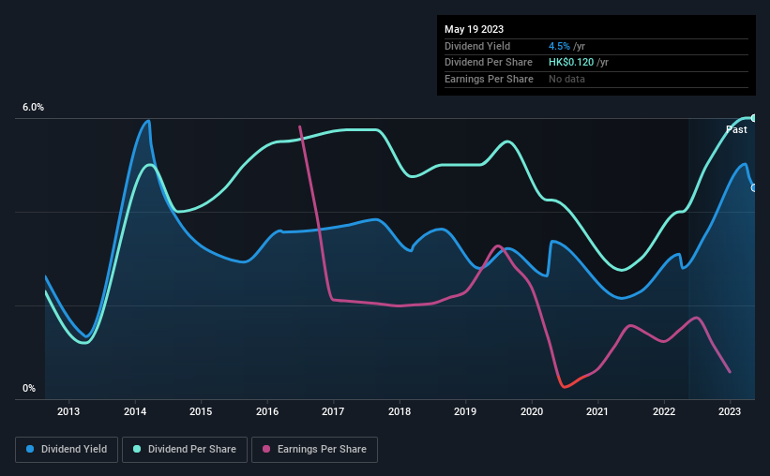
Task: Click the blue Dividend Yield legend dot
Action: pos(30,449)
